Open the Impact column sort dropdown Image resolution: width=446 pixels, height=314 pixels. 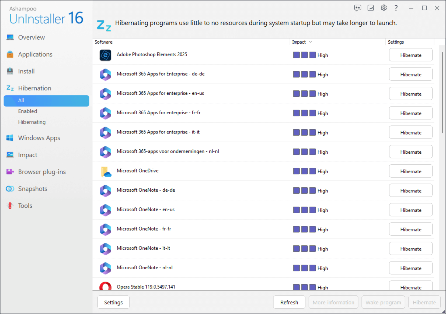311,42
